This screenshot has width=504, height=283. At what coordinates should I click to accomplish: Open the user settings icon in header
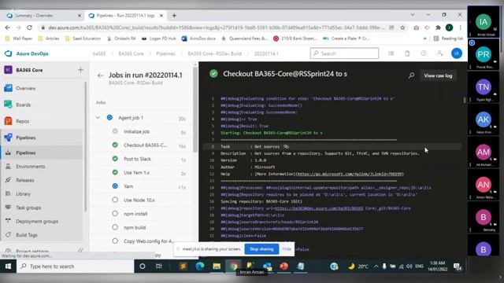[x=440, y=53]
